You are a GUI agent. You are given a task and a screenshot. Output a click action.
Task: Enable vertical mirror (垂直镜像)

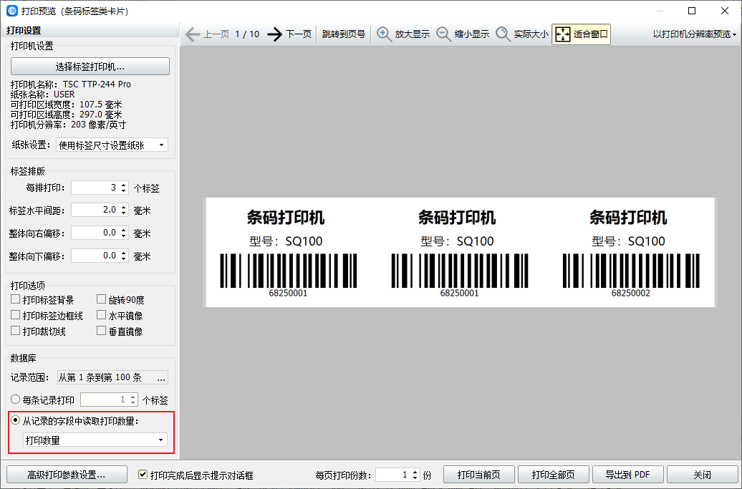point(101,331)
